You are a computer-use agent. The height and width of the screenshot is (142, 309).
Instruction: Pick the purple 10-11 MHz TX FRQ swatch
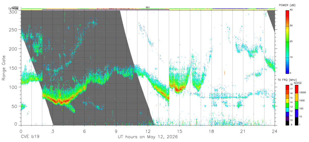point(287,118)
